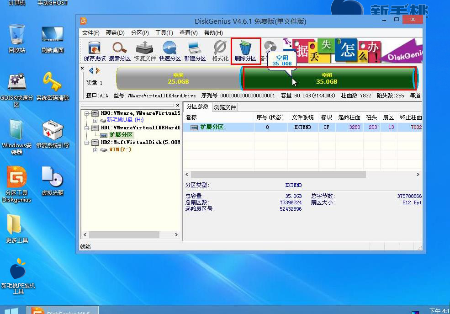Screen dimensions: 450x314
Task: Select 新毛桃U盘 (H:) tree item
Action: tap(125, 120)
